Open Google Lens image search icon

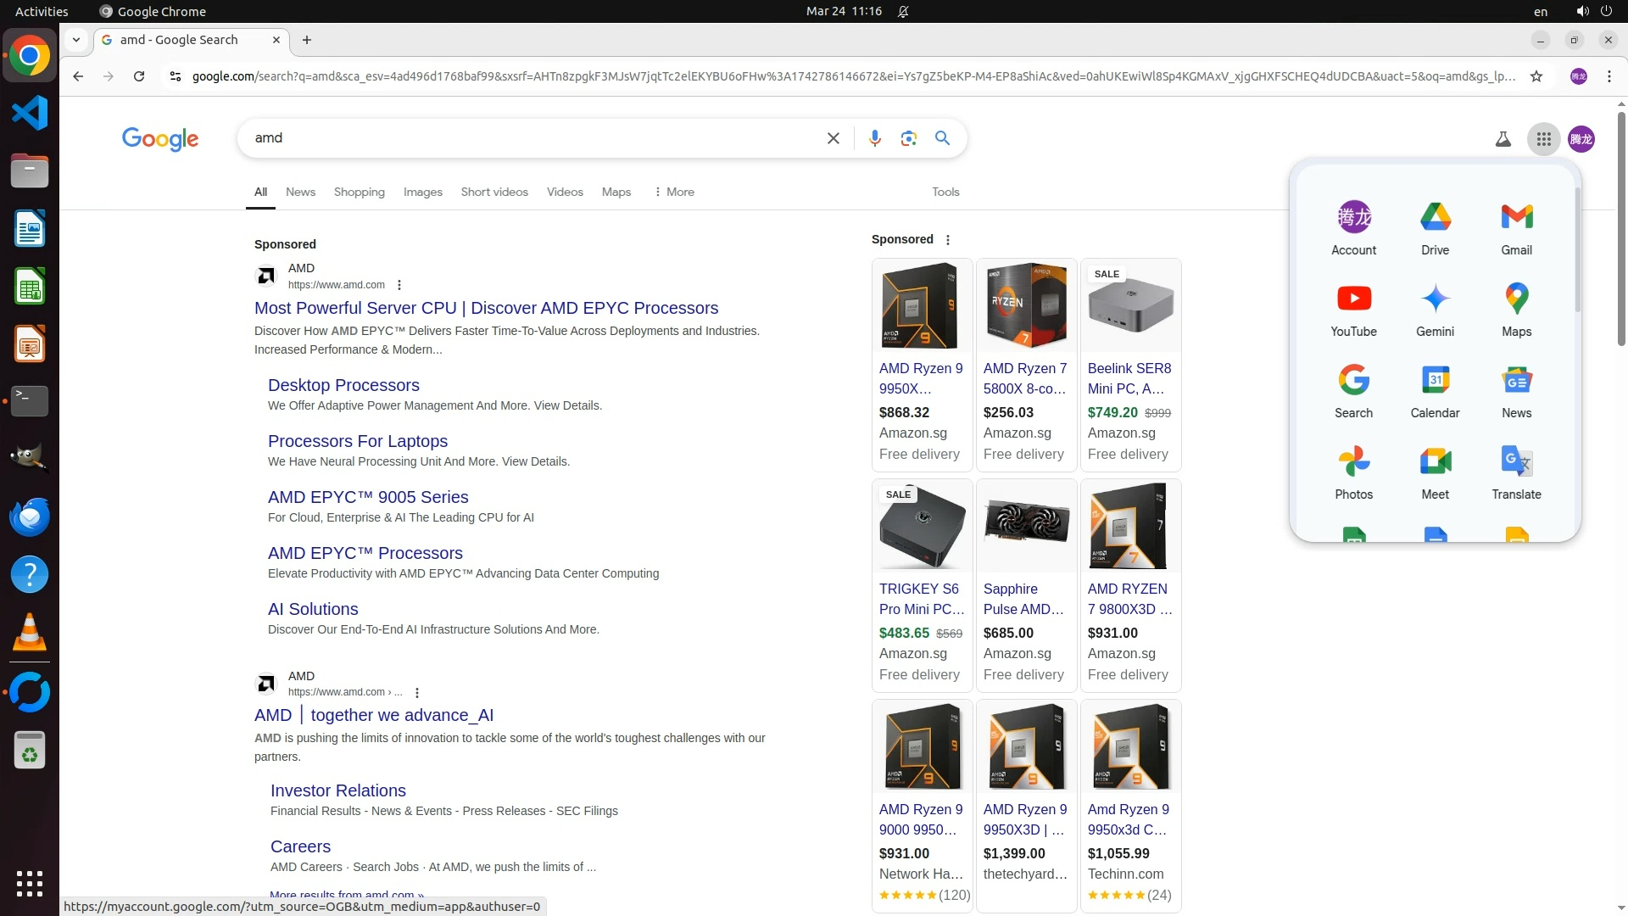point(908,138)
